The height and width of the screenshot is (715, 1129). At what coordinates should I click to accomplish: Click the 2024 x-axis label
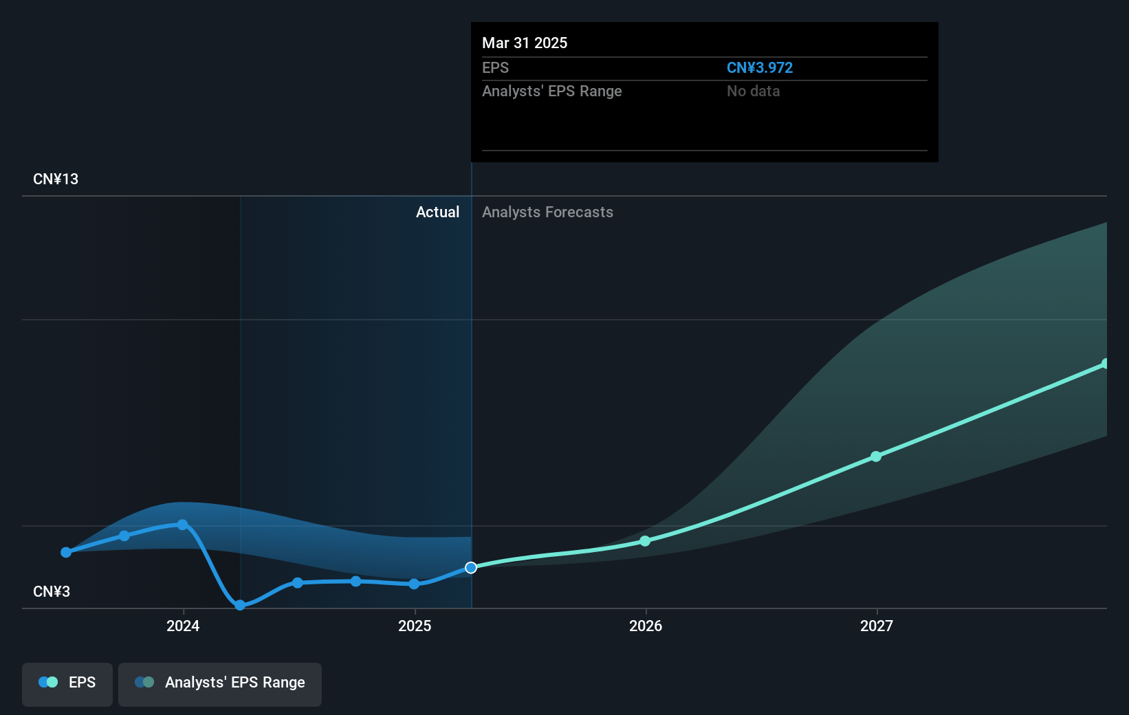(183, 626)
